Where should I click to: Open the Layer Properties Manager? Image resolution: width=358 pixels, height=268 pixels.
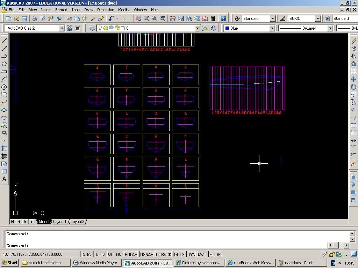point(92,28)
